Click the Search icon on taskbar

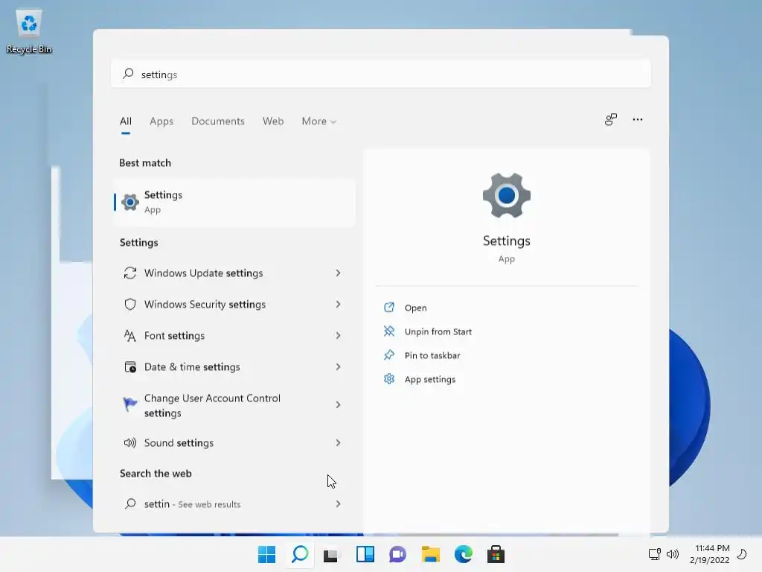point(300,554)
